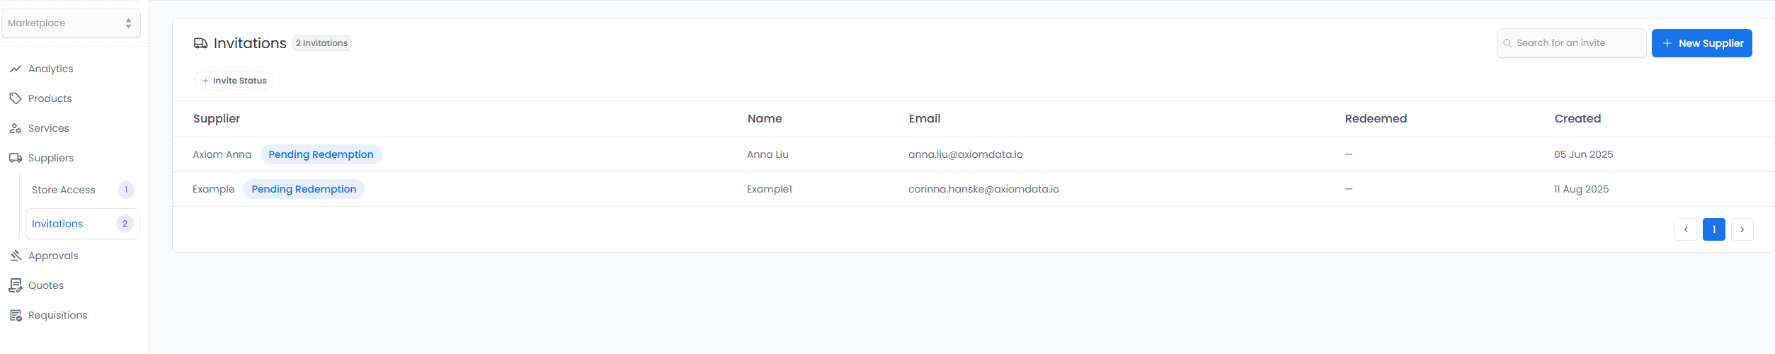The image size is (1775, 354).
Task: Click the Services icon in sidebar
Action: pyautogui.click(x=15, y=128)
